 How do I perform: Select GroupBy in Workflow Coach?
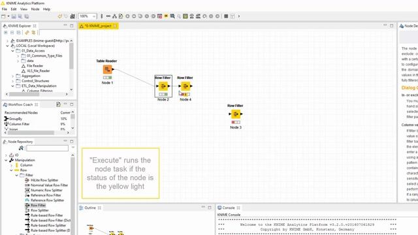pyautogui.click(x=16, y=119)
